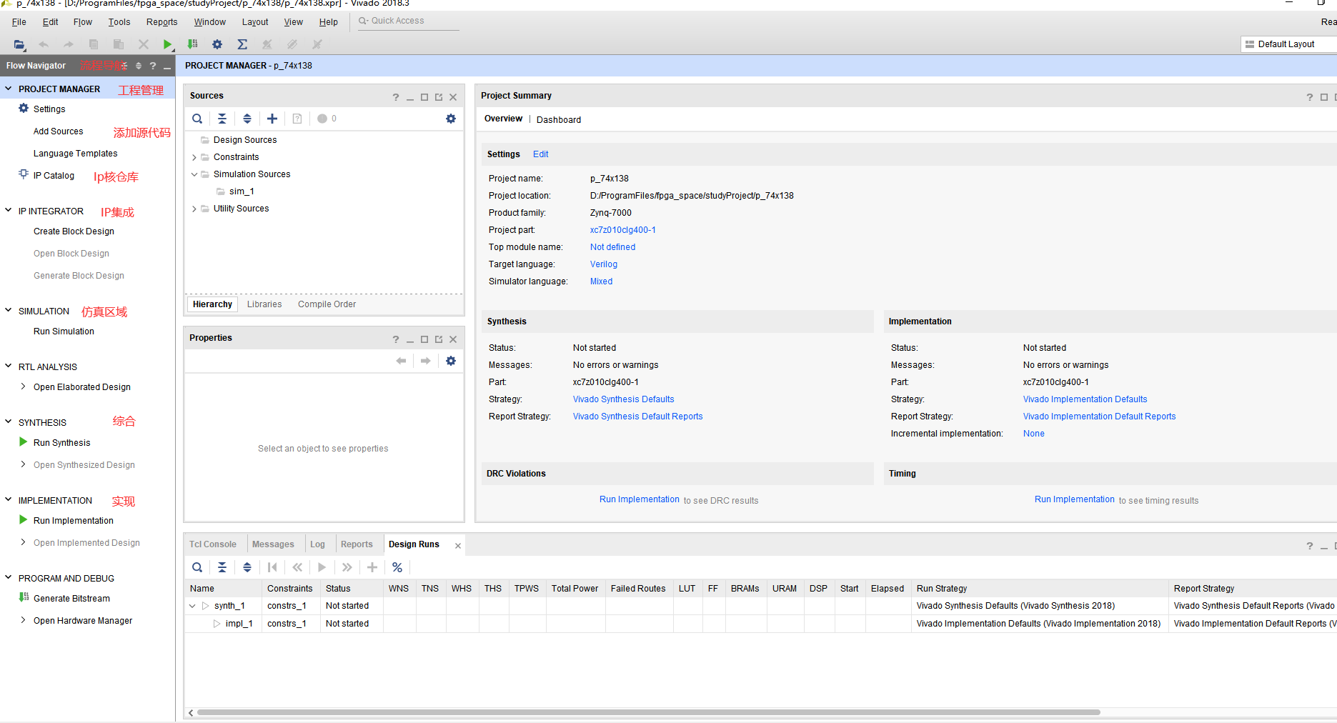Click Not defined top module link
The image size is (1337, 723).
coord(612,247)
